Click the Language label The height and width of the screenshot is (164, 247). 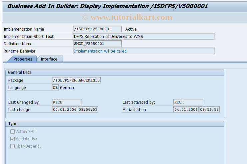[x=17, y=88]
